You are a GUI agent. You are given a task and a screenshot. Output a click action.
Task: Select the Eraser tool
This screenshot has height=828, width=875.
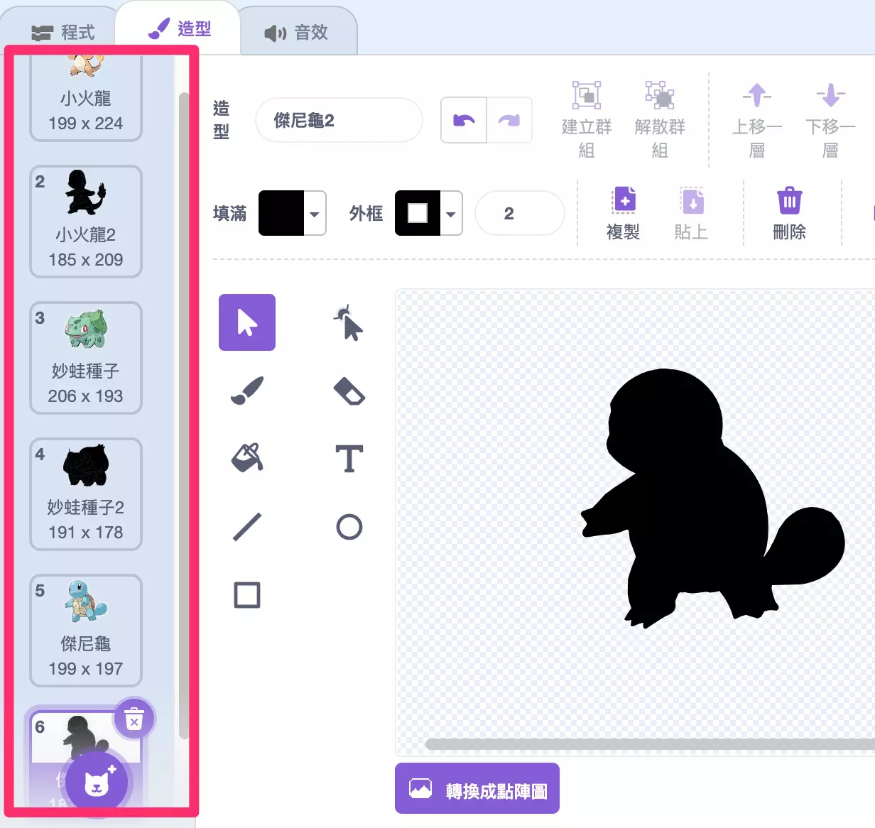point(349,391)
